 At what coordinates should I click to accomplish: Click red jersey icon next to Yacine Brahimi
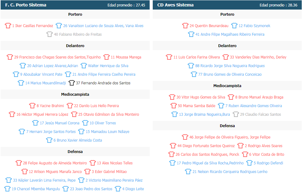coord(32,106)
